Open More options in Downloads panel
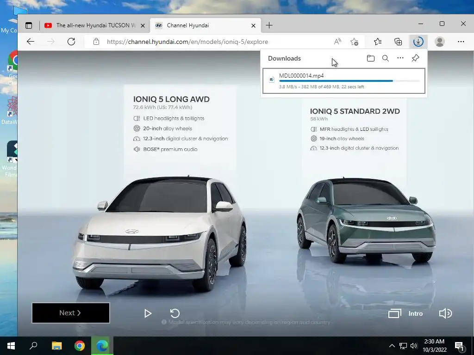This screenshot has width=474, height=355. (x=400, y=58)
